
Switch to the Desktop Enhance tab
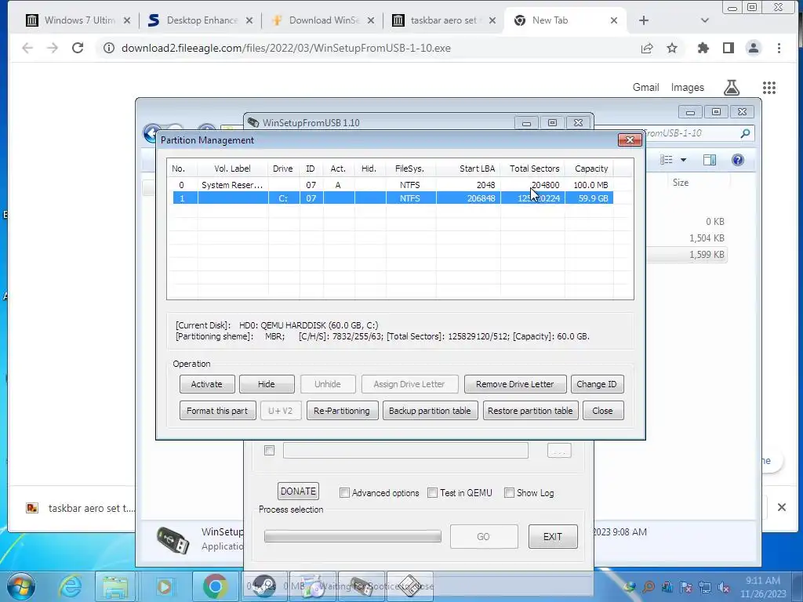point(201,20)
